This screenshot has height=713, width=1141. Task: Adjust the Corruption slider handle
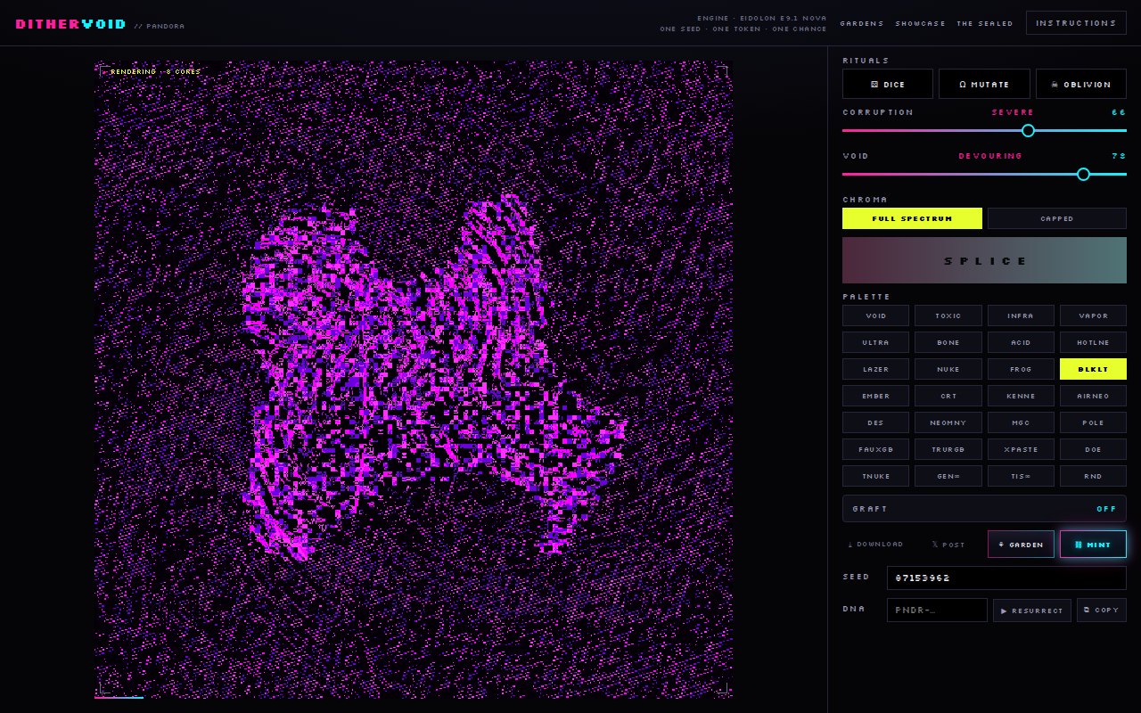[x=1028, y=130]
